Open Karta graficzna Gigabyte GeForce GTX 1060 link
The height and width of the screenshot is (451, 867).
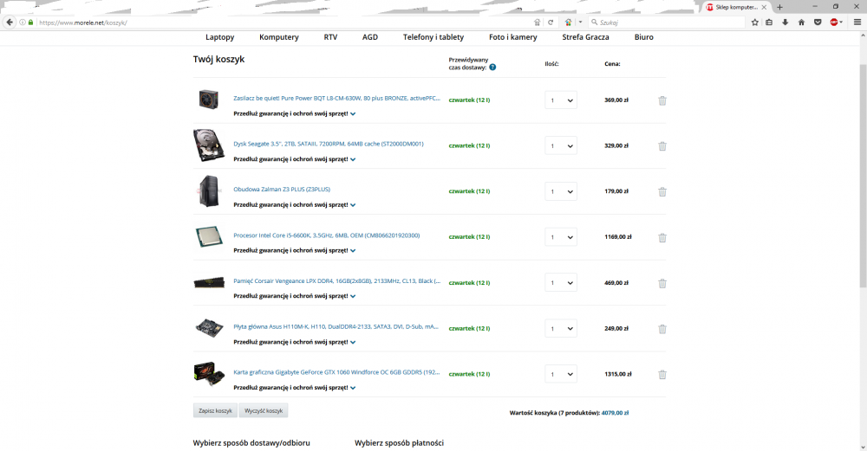coord(336,372)
